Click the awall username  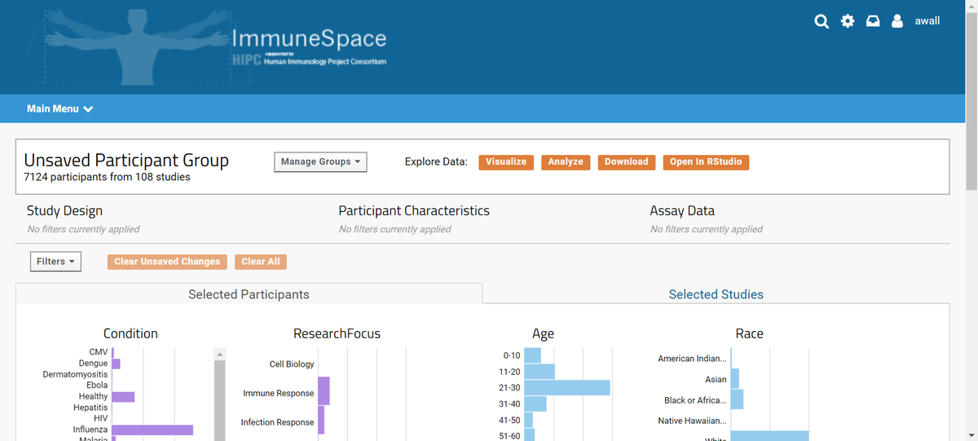[x=927, y=21]
